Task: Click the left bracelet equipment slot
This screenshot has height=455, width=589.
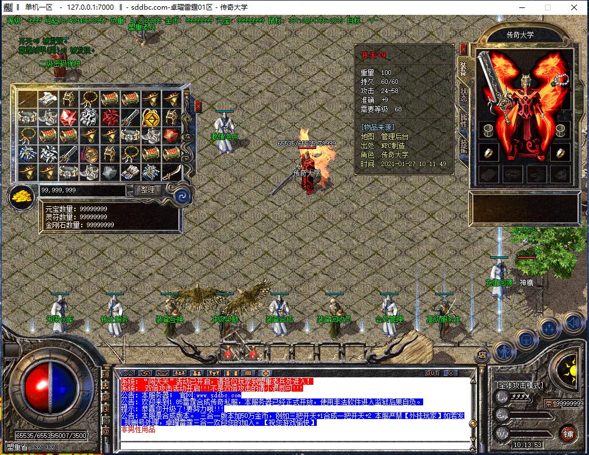Action: [488, 130]
